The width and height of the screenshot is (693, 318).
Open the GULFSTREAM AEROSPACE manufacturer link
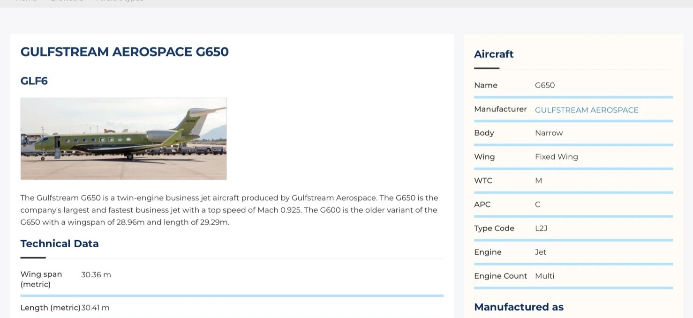click(587, 110)
